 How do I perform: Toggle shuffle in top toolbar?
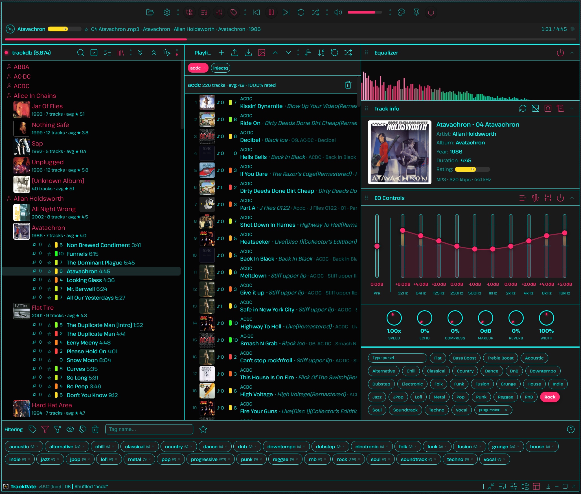pos(315,12)
